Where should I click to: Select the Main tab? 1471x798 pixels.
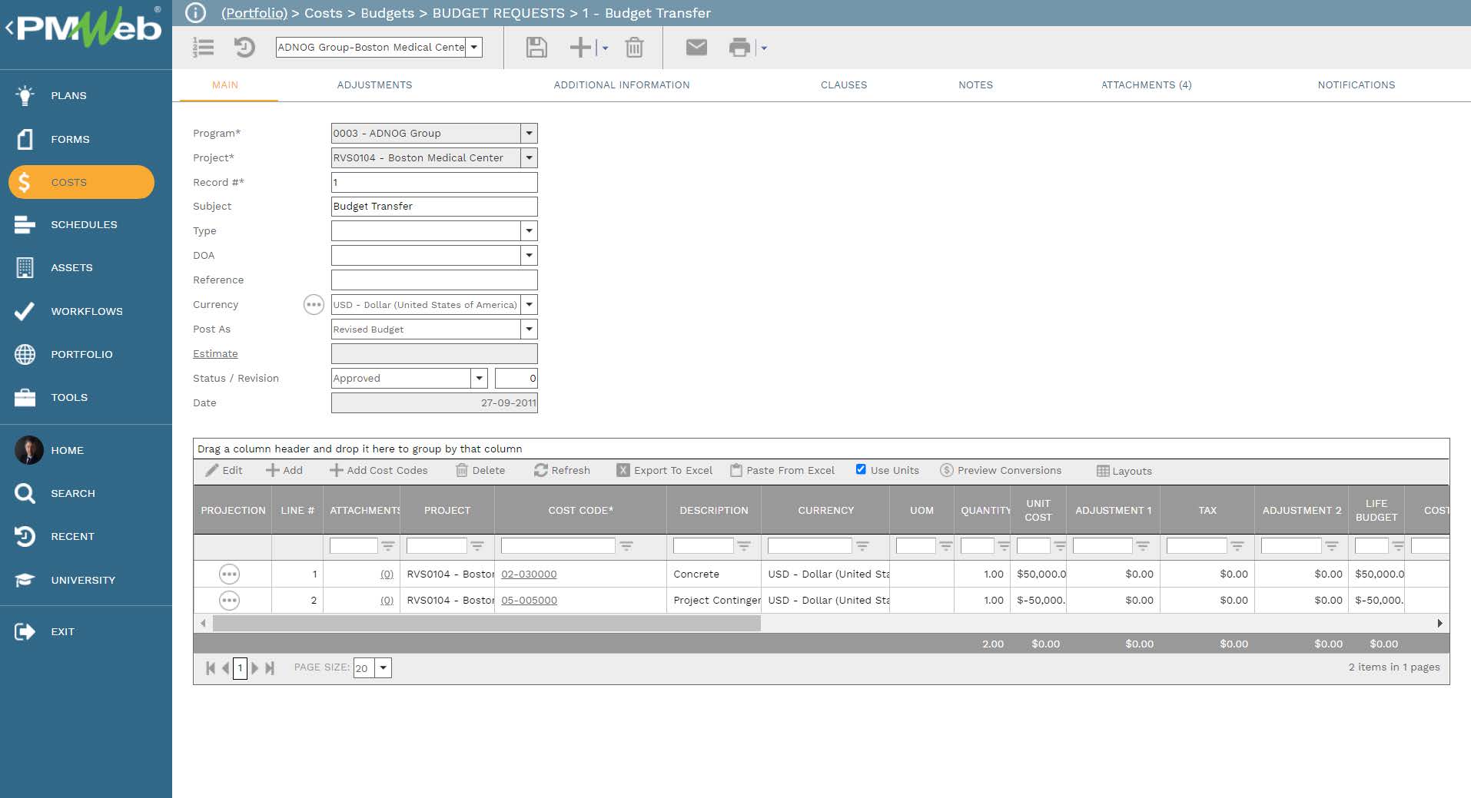click(x=225, y=85)
